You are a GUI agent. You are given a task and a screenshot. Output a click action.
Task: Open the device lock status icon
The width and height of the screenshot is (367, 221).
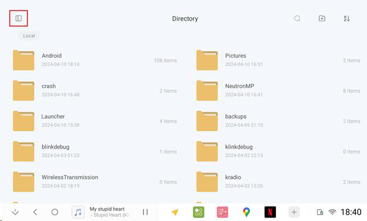(x=320, y=212)
